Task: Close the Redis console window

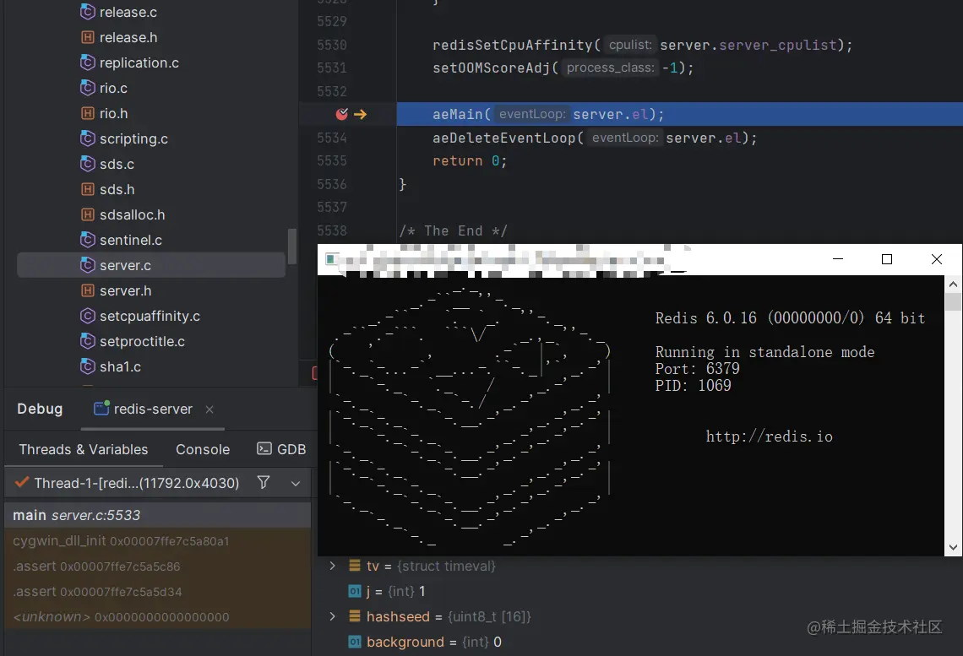Action: click(x=937, y=259)
